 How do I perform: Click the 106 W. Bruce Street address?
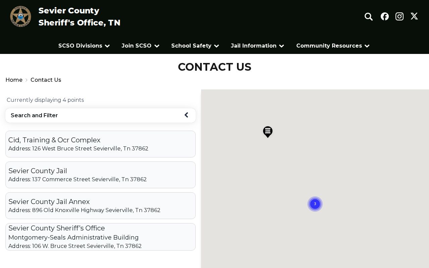pos(75,246)
